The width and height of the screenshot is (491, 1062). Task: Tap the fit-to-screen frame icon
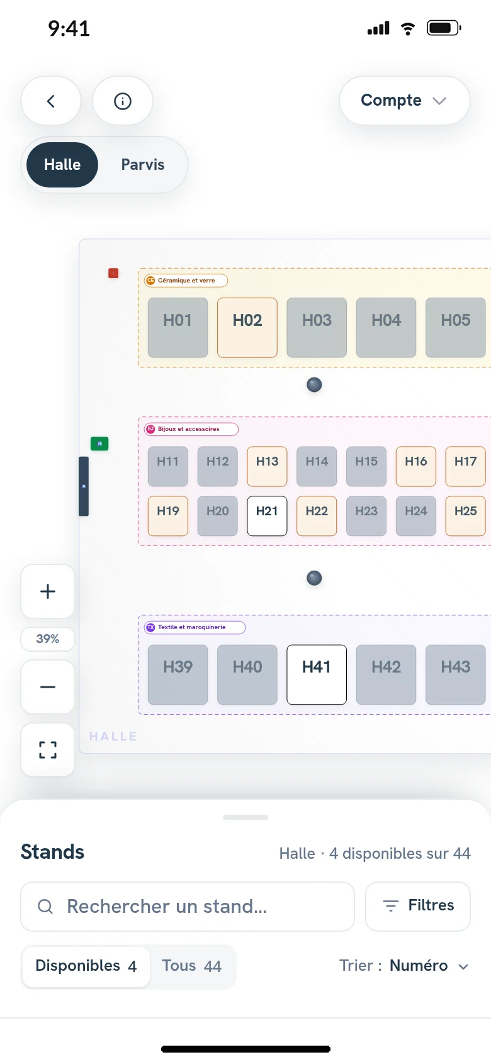pos(48,750)
